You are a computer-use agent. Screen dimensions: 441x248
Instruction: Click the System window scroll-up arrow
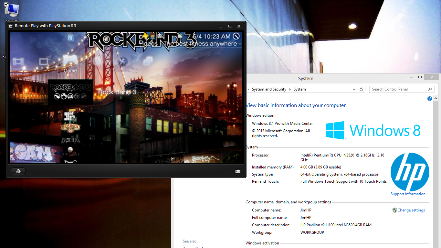tap(436, 99)
